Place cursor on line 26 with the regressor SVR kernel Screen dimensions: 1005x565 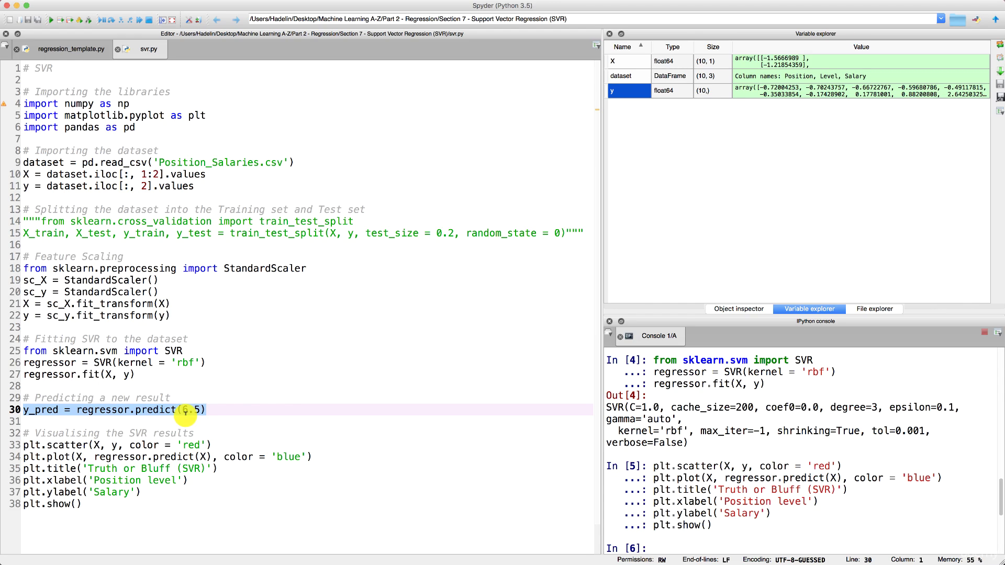coord(114,363)
